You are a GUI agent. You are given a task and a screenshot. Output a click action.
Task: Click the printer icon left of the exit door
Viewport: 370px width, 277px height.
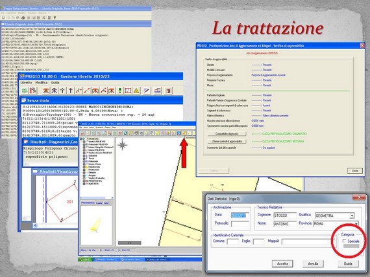tap(157, 91)
